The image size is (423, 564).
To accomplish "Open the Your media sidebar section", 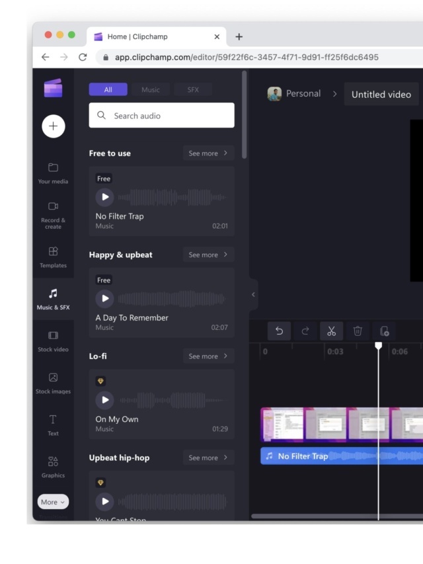I will click(54, 173).
